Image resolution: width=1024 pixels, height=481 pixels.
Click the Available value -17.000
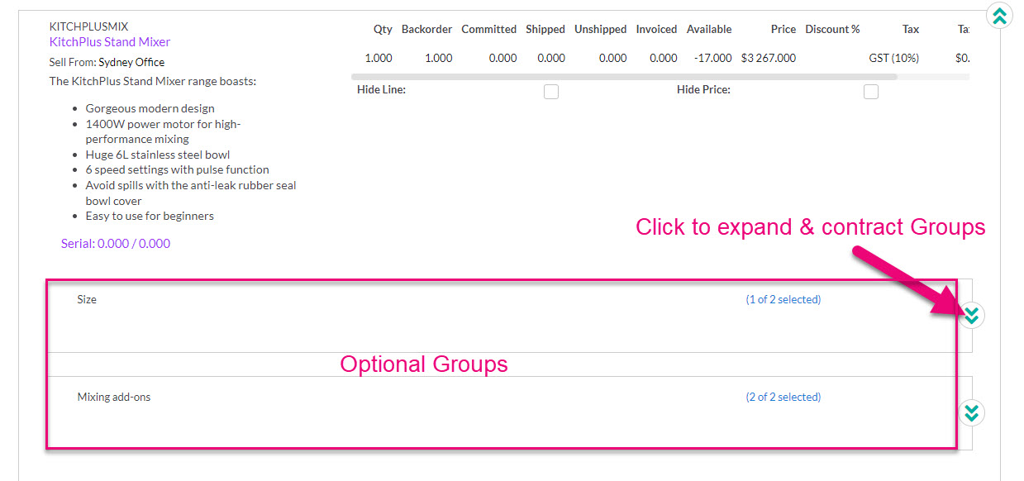712,58
